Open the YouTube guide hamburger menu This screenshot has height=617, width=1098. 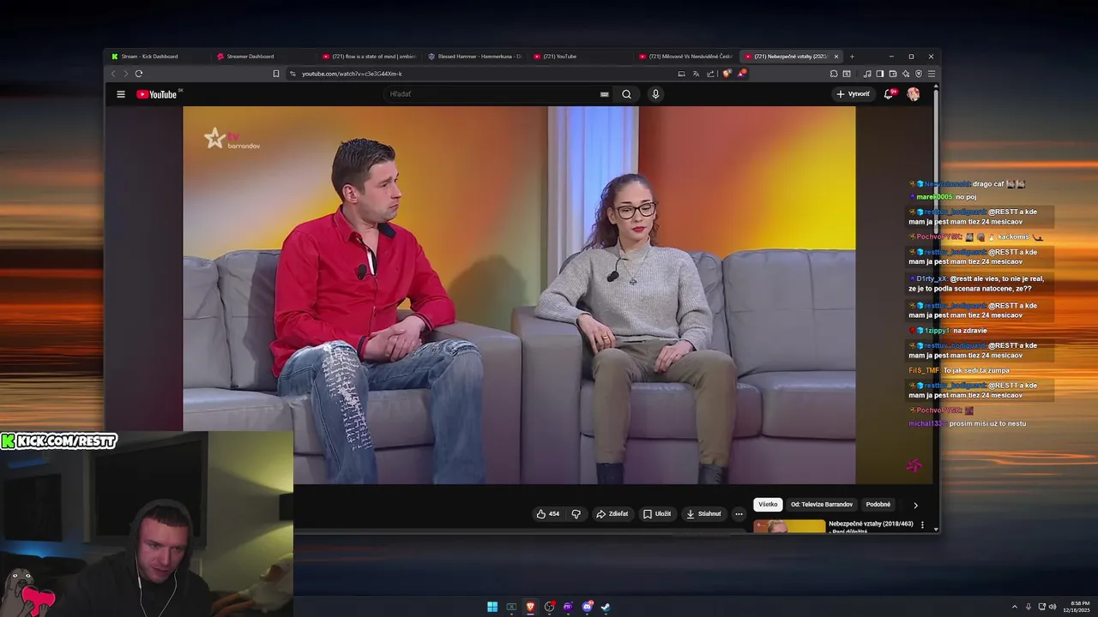click(x=121, y=94)
